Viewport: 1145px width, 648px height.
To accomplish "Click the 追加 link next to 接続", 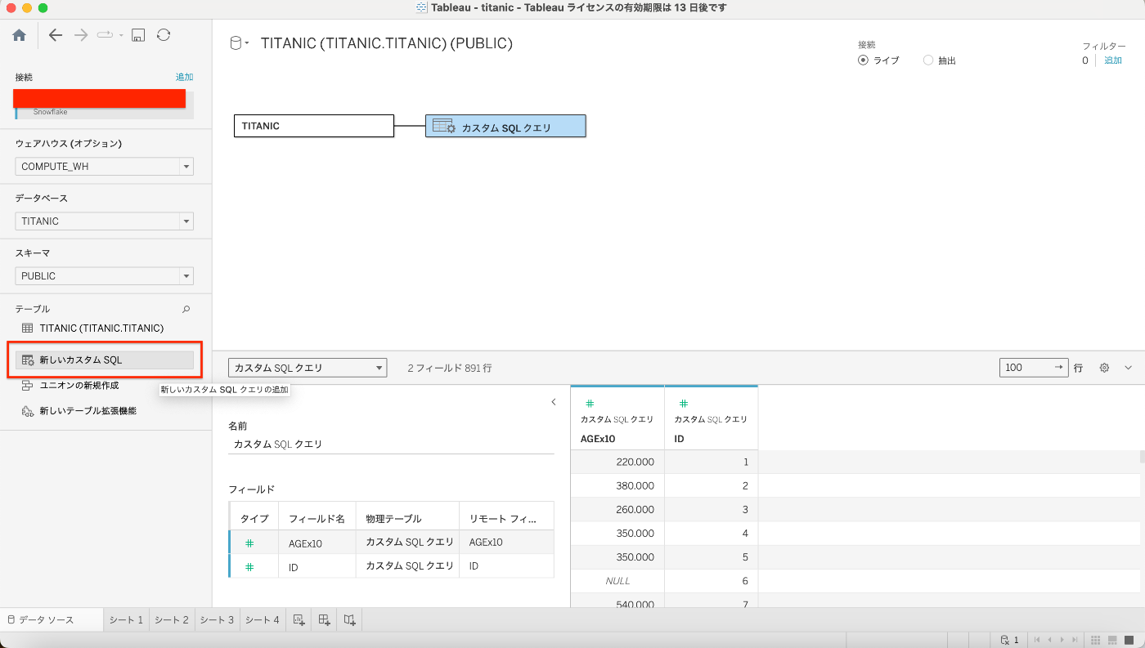I will (185, 77).
